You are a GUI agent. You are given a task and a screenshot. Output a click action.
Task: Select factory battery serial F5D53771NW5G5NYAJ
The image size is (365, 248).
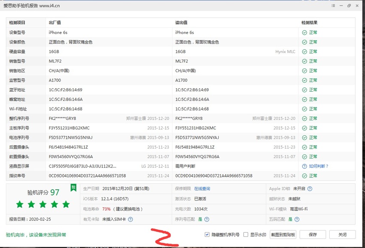[x=70, y=137]
